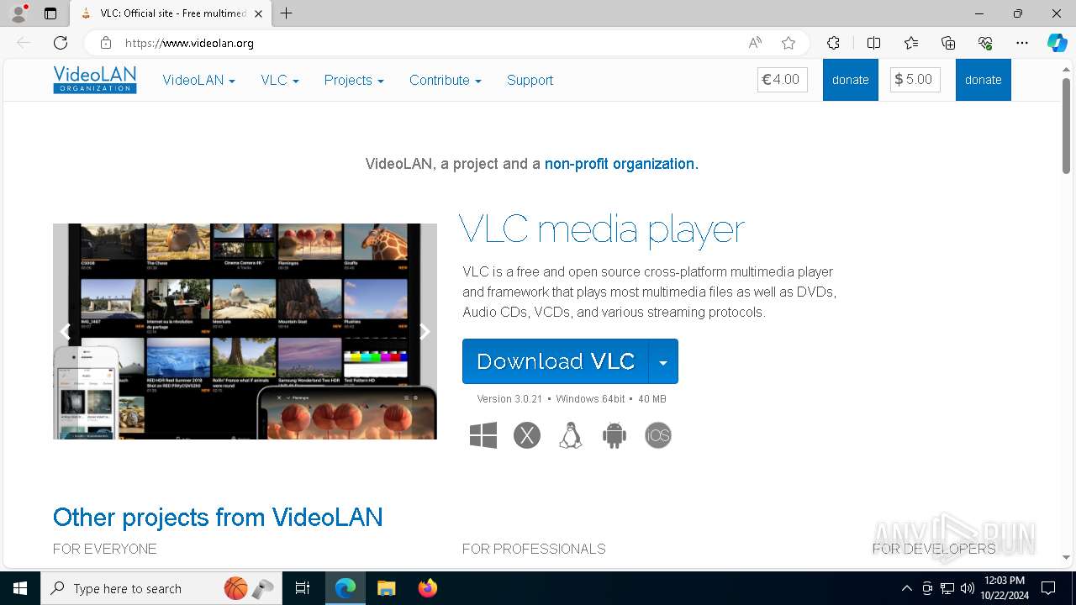The image size is (1076, 605).
Task: Show next carousel slide arrow
Action: pos(425,332)
